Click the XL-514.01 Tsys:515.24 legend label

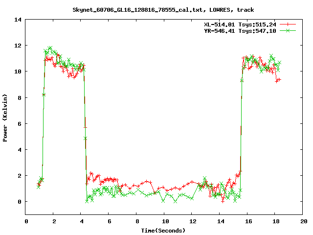[240, 24]
